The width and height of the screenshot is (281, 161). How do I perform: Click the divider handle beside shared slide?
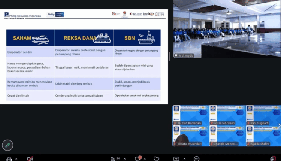[169, 56]
